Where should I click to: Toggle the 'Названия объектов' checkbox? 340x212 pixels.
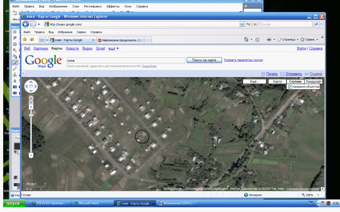point(290,87)
